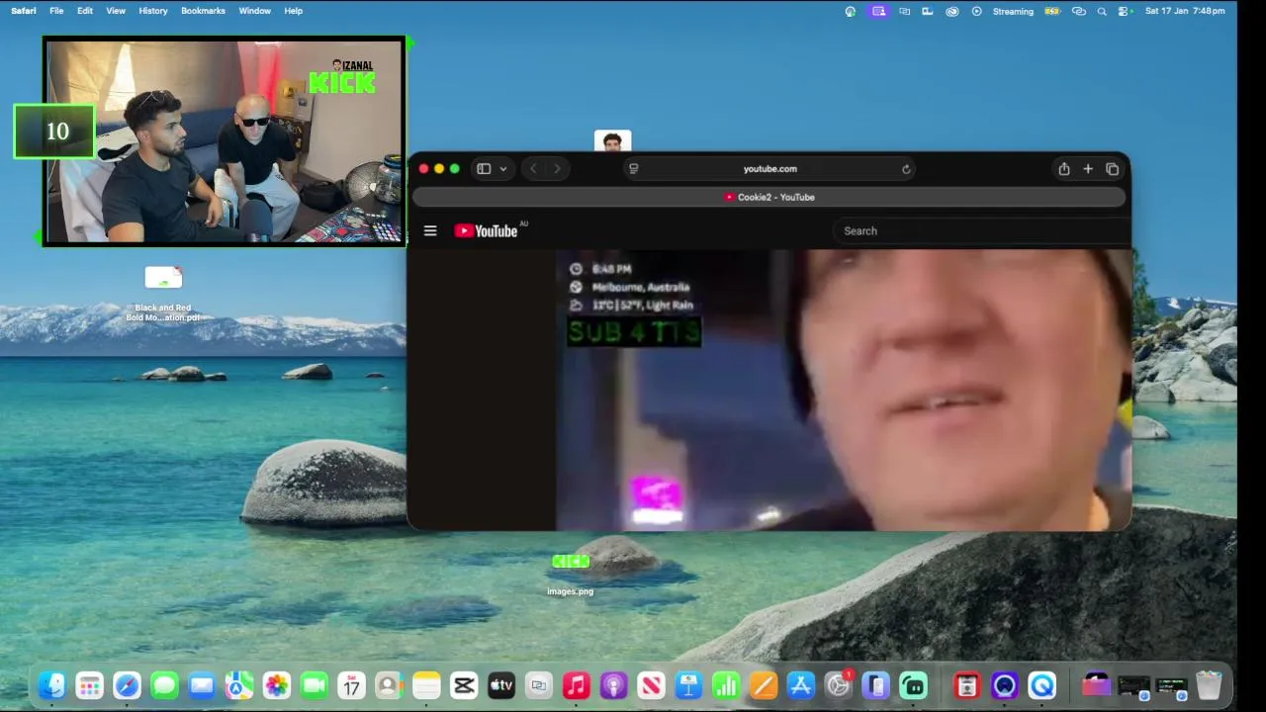Click the stream webcam overlay window
The height and width of the screenshot is (712, 1266).
[x=225, y=141]
